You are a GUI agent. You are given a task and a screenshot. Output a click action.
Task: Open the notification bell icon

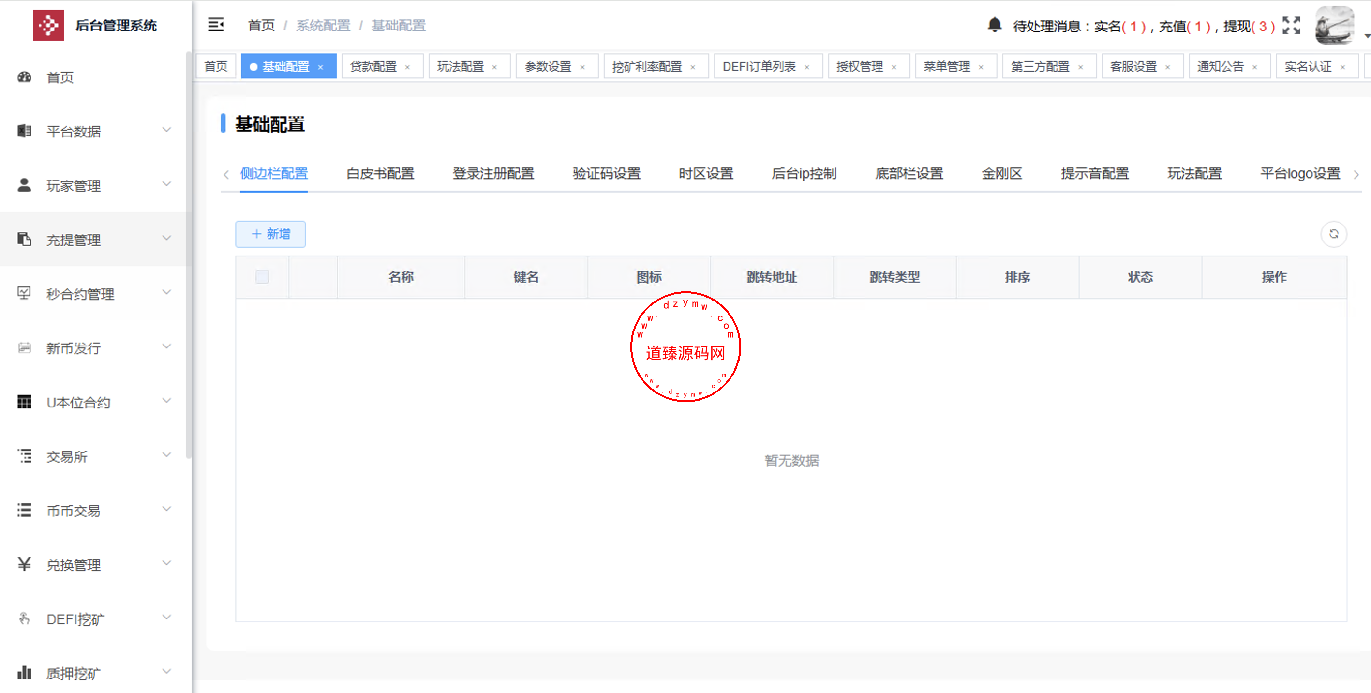994,25
